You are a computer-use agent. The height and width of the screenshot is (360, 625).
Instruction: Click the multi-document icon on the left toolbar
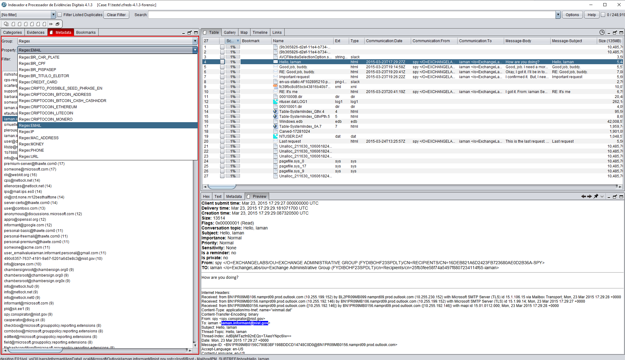tap(6, 24)
